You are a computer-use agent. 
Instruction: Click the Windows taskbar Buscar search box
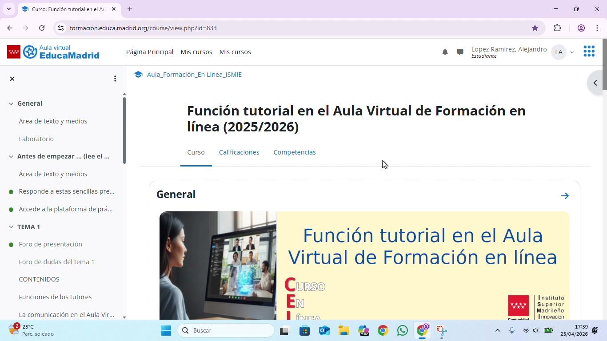pos(226,330)
